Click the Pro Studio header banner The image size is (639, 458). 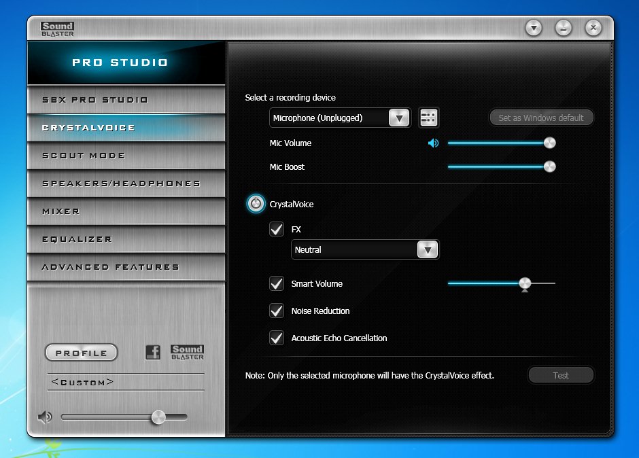click(126, 63)
